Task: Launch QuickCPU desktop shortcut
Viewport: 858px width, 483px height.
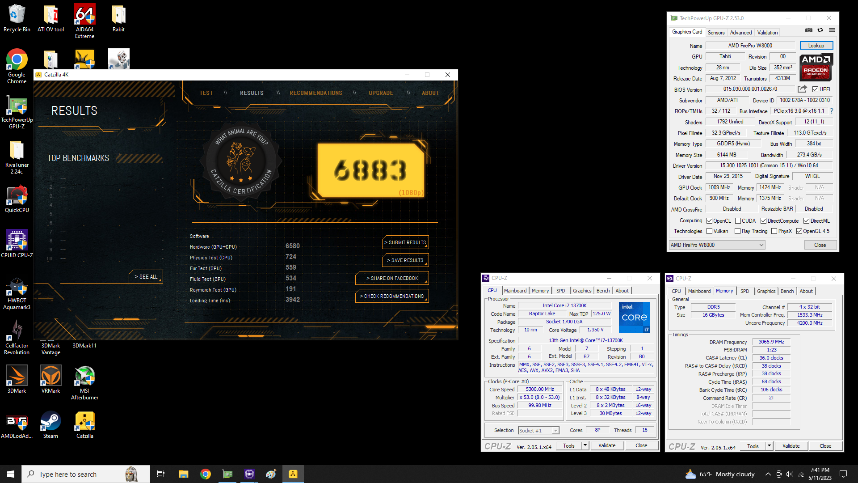Action: [x=17, y=199]
